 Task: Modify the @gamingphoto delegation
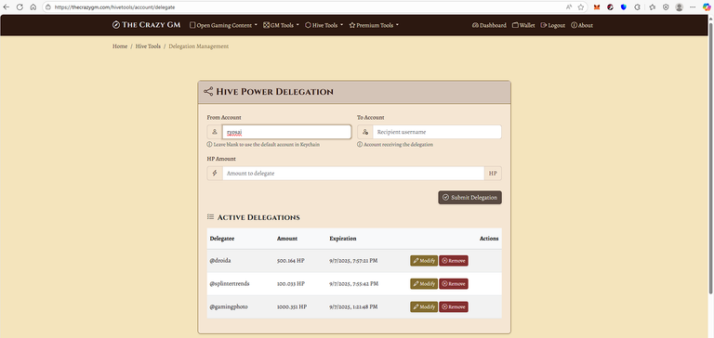click(424, 307)
